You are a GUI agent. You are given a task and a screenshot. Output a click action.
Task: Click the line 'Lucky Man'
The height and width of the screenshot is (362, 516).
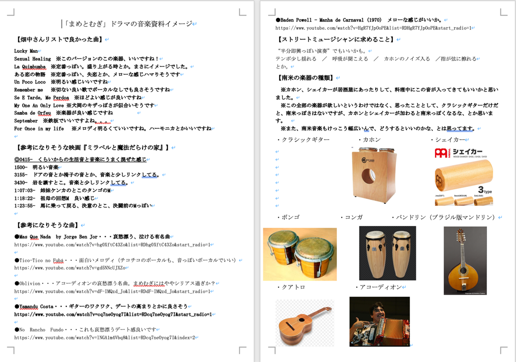26,51
